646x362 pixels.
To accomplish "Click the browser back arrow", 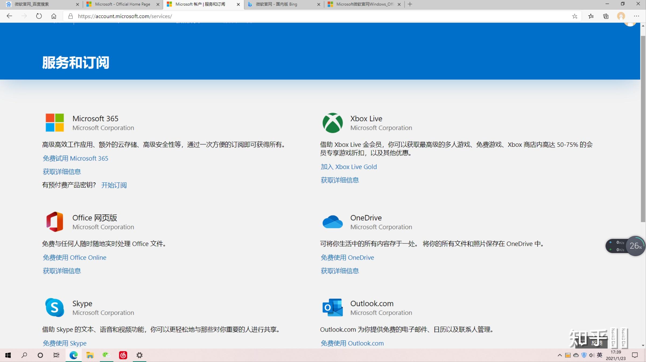I will (x=9, y=16).
